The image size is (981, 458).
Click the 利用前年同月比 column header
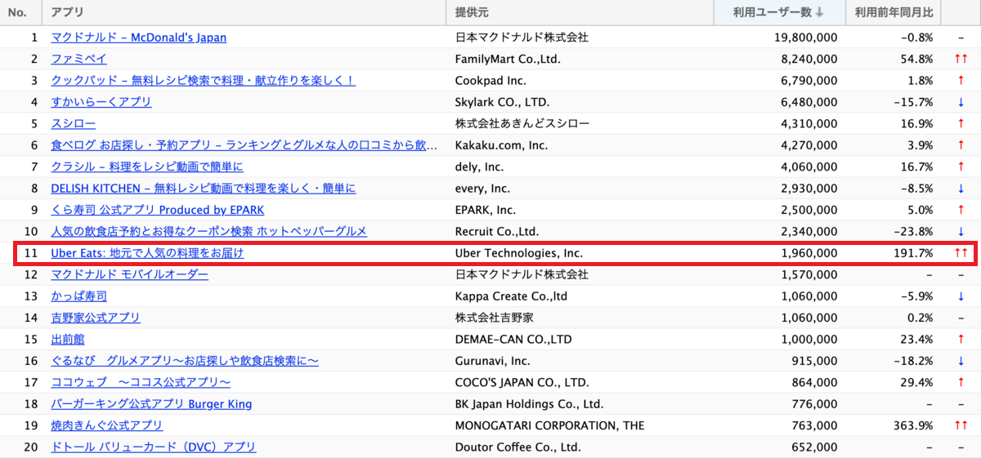tap(892, 12)
